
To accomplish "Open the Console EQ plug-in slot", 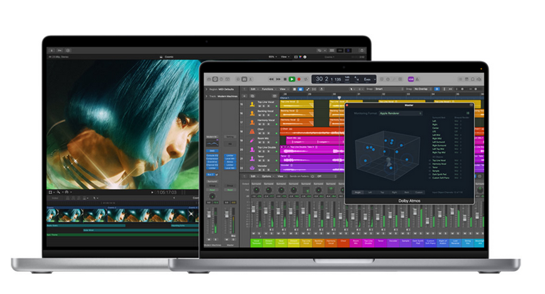I will click(212, 155).
